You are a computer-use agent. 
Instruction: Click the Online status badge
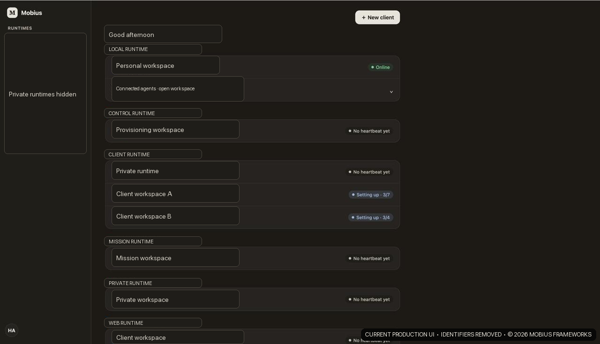coord(380,67)
